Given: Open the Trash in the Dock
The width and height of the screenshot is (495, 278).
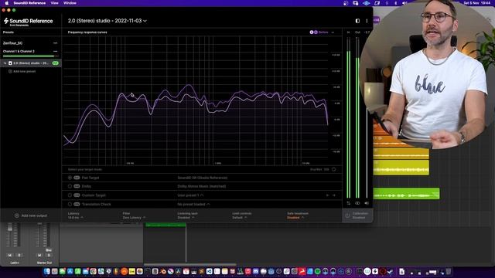Looking at the screenshot, I should [x=449, y=271].
